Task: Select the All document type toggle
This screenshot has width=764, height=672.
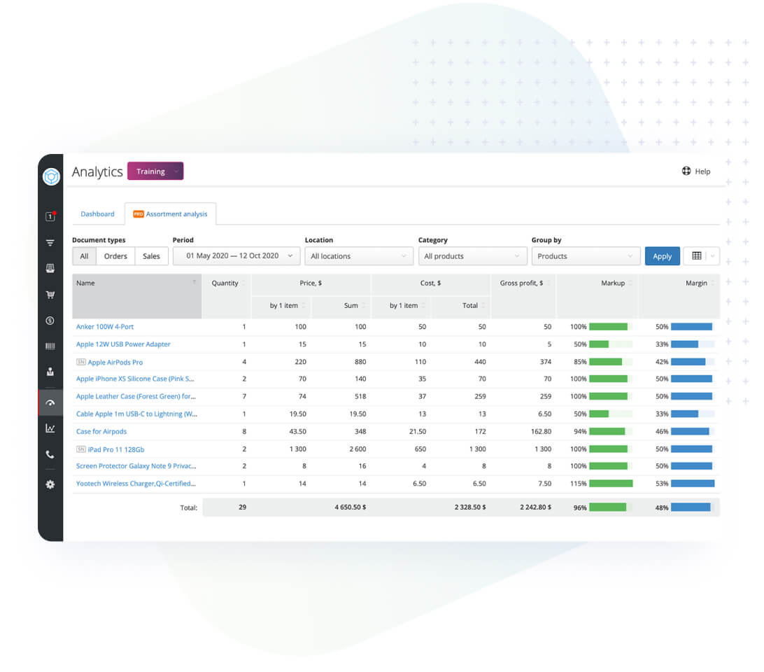Action: (x=84, y=256)
